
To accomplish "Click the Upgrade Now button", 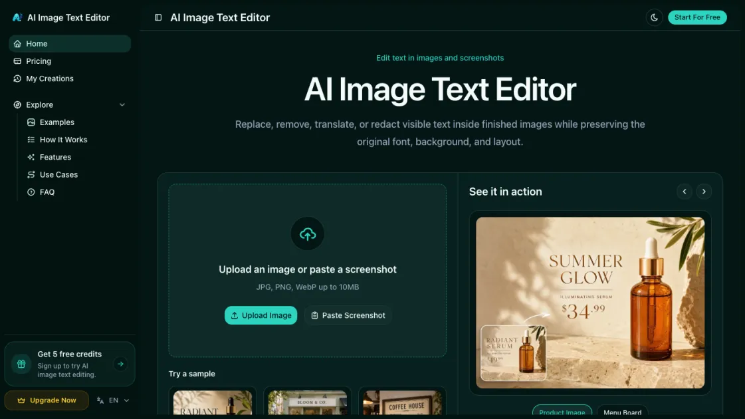I will pos(47,400).
